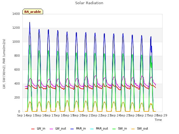The height and width of the screenshot is (134, 179).
Task: Click the PAR_out cyan legend swatch
Action: (x=92, y=129)
